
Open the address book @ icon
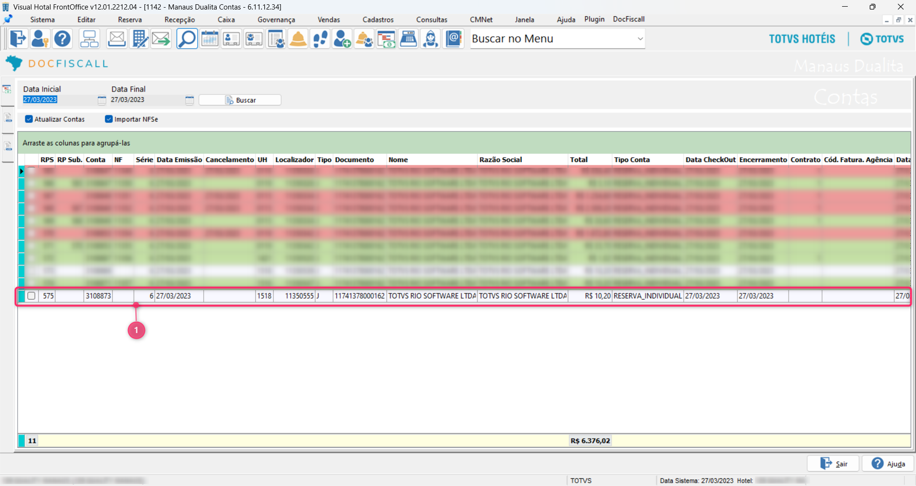454,39
